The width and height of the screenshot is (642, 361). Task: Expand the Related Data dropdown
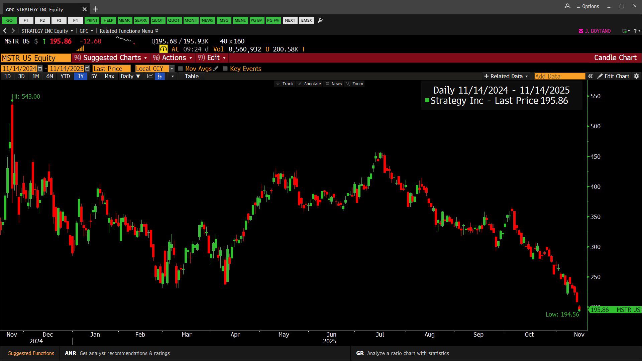[x=506, y=76]
